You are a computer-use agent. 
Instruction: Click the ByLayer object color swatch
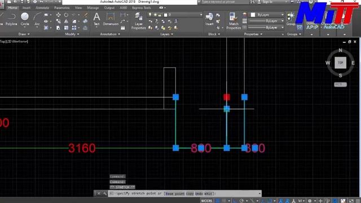point(253,15)
